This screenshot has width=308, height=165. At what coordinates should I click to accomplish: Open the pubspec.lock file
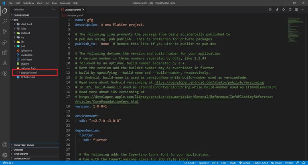pyautogui.click(x=34, y=68)
